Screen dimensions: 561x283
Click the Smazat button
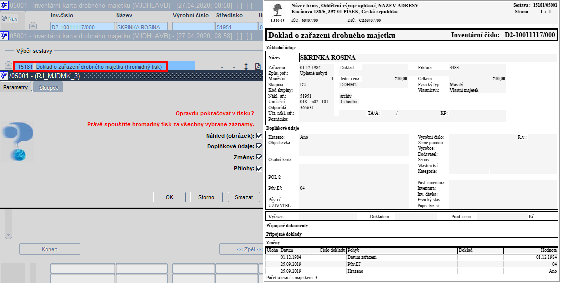coord(244,197)
